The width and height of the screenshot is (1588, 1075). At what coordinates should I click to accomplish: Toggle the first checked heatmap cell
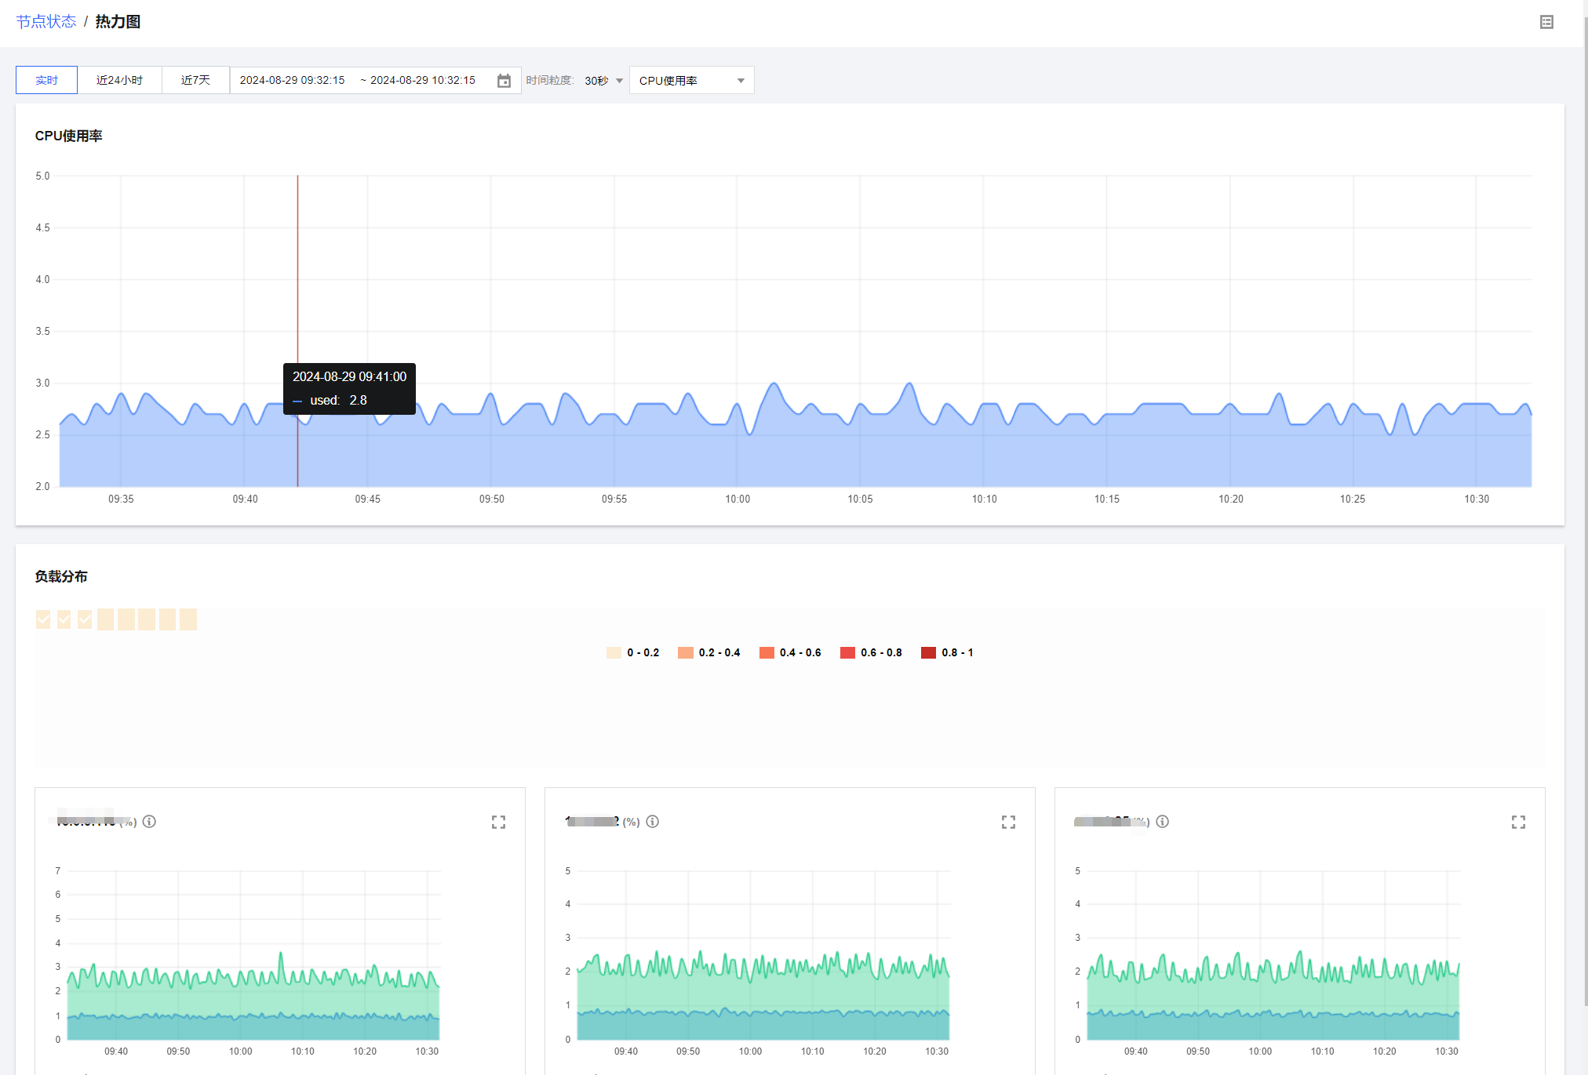pyautogui.click(x=43, y=619)
